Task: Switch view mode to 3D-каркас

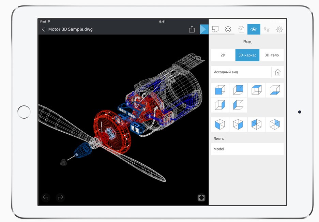Action: tap(247, 55)
